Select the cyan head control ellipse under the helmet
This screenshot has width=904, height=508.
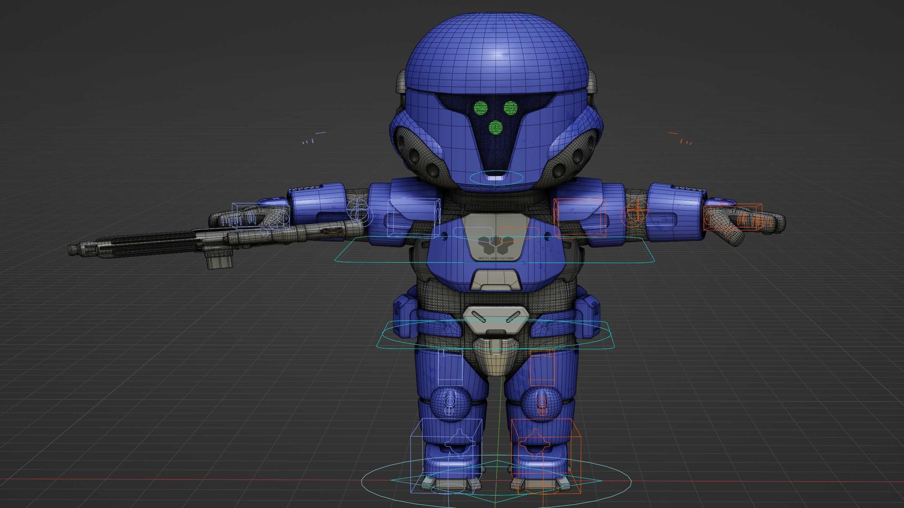tap(496, 178)
